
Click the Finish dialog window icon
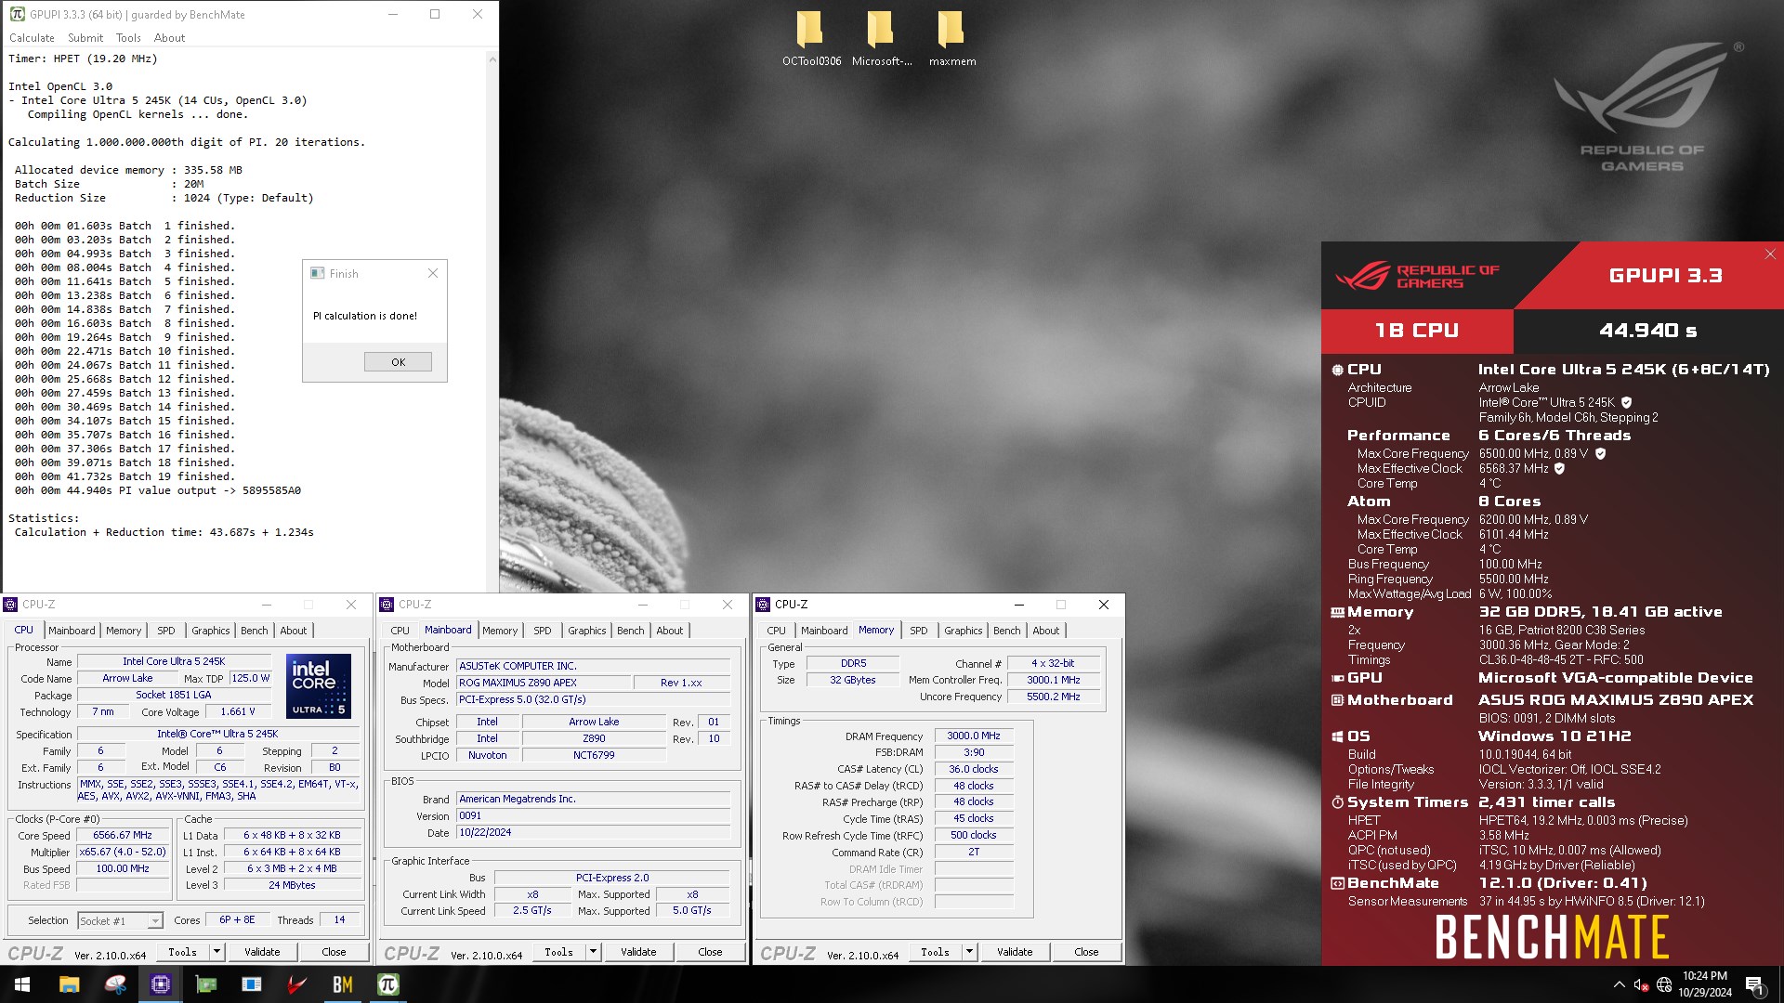pos(318,273)
